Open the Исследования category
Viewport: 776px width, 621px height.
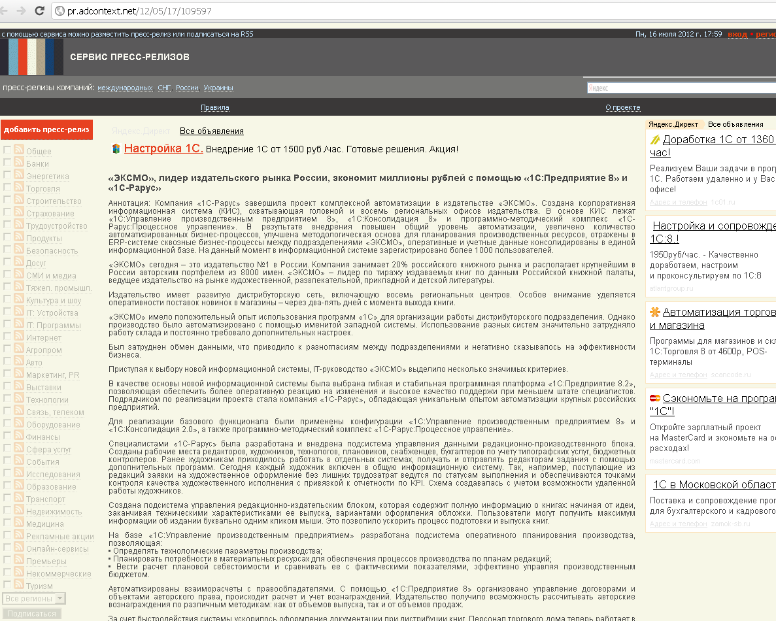53,474
